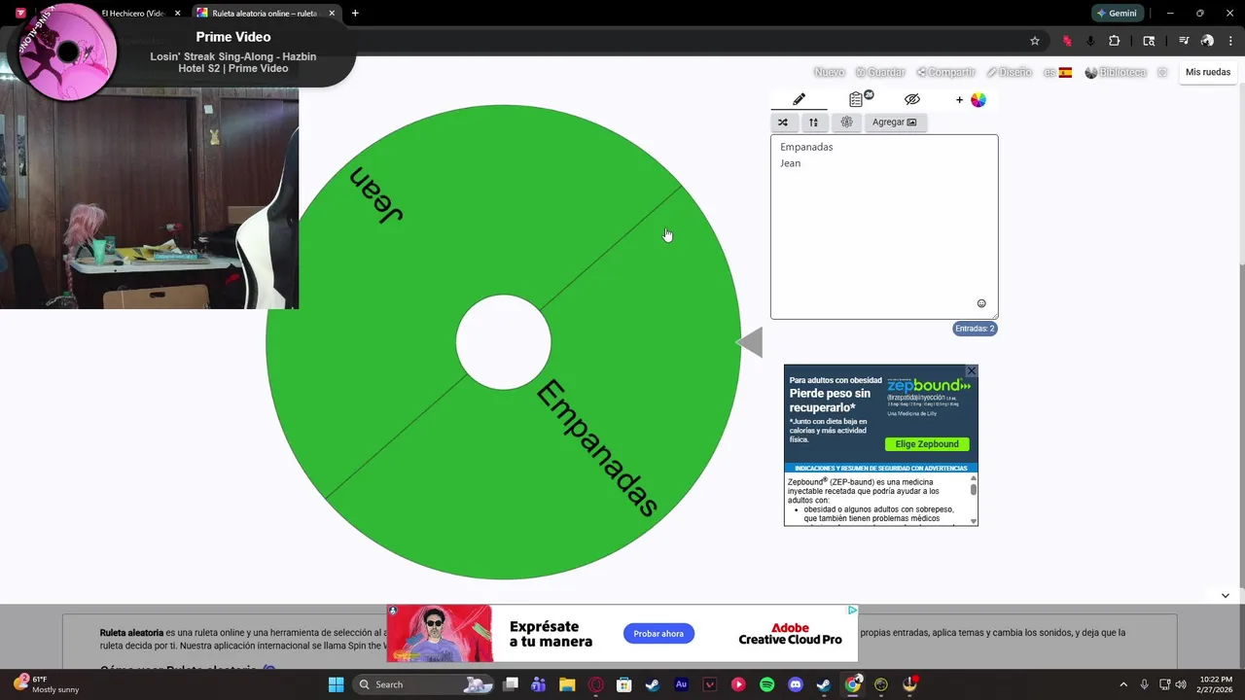Click the taskbar Search box

coord(425,684)
